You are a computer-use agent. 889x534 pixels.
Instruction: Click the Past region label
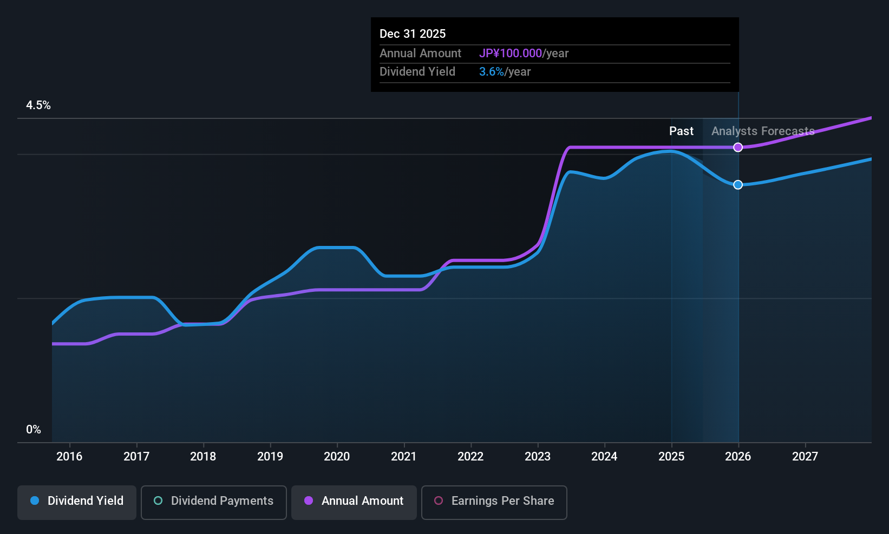(x=681, y=131)
